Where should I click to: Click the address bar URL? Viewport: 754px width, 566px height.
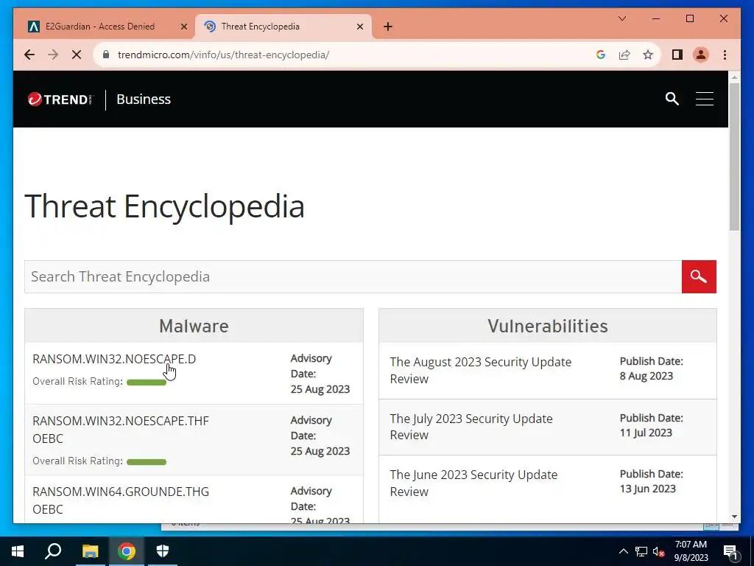point(223,55)
